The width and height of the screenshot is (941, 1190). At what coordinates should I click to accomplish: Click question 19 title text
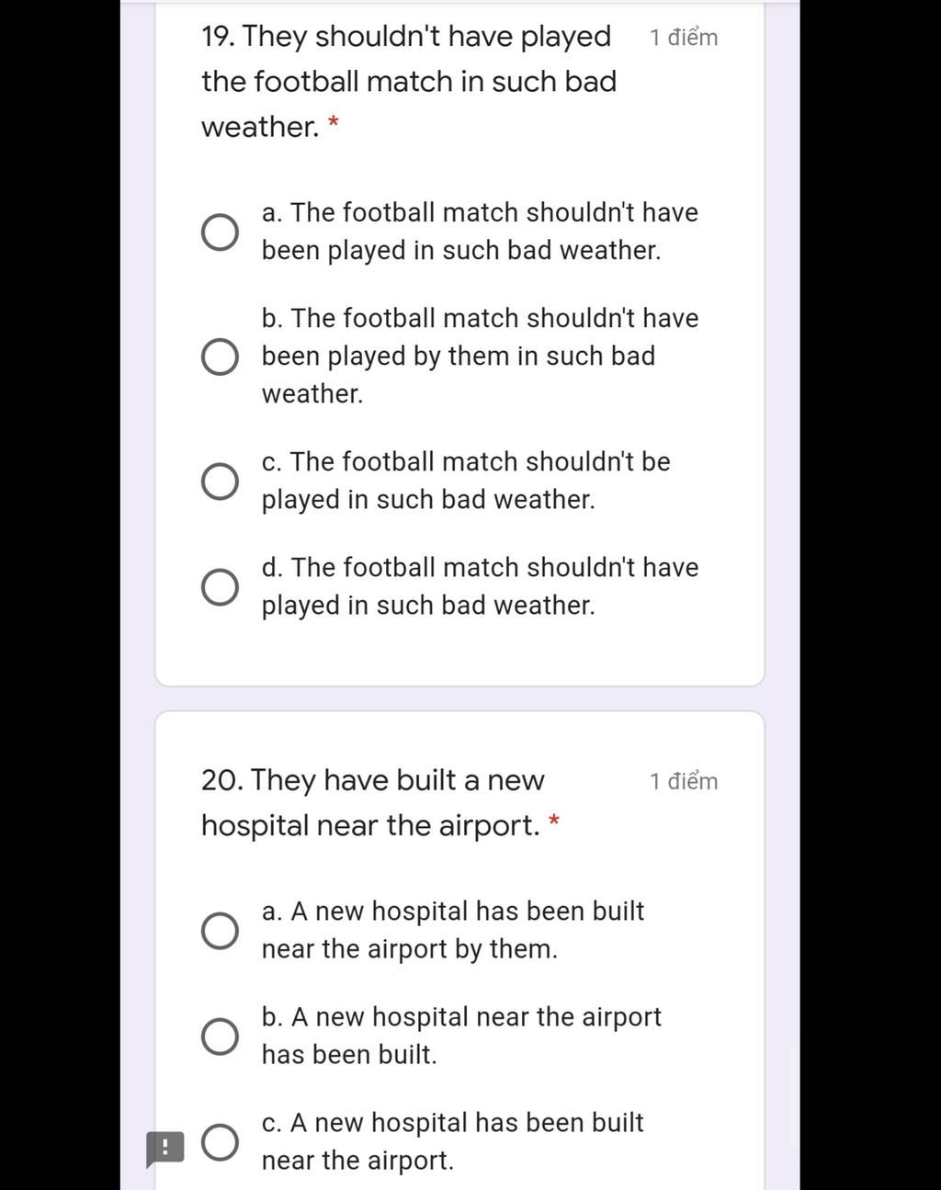(x=408, y=82)
